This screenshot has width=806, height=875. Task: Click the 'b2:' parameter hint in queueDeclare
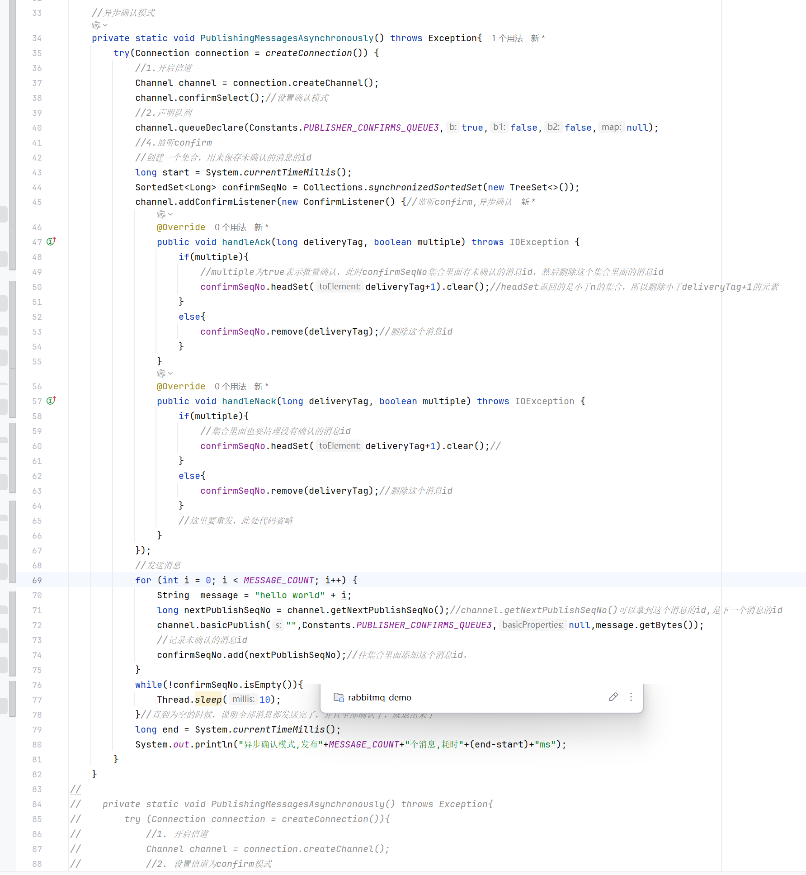coord(554,128)
